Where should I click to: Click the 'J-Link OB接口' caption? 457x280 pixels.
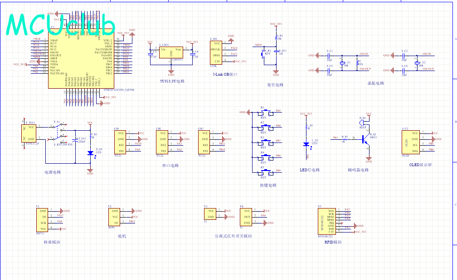(225, 75)
